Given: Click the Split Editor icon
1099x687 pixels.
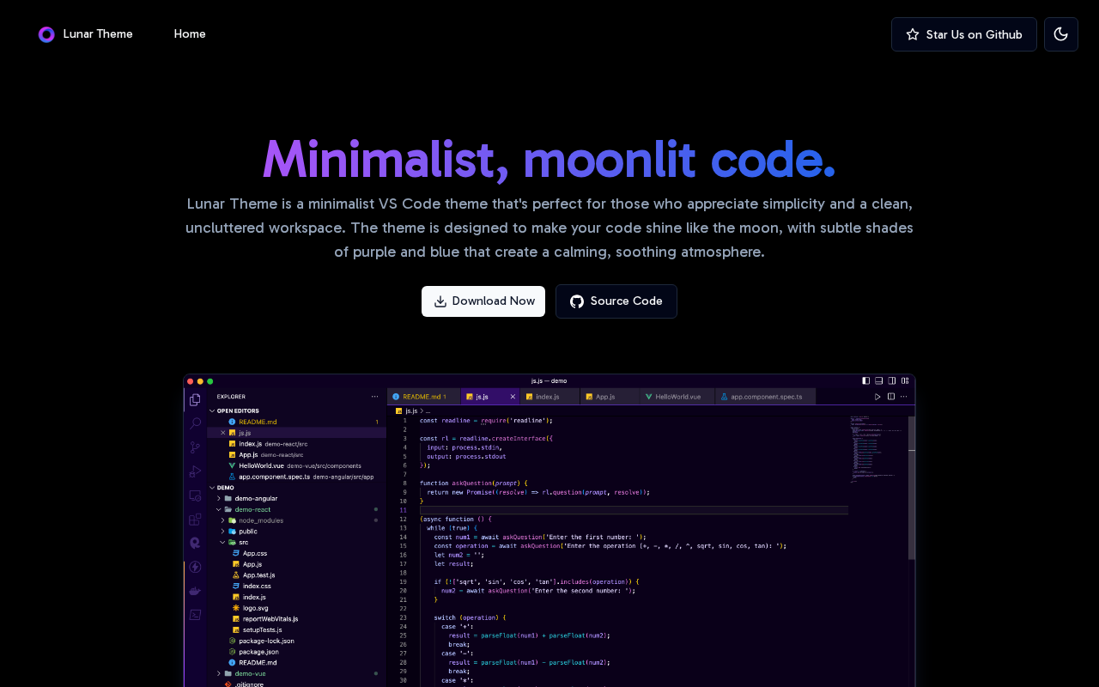Looking at the screenshot, I should click(891, 397).
